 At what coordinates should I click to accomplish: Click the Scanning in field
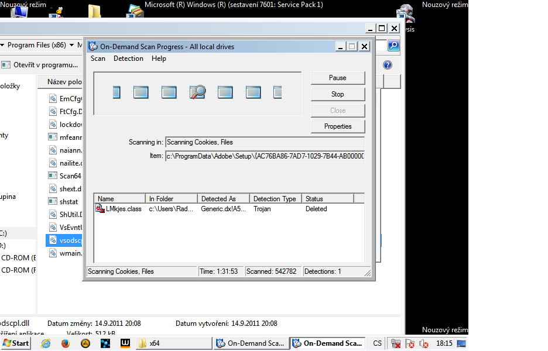click(265, 142)
